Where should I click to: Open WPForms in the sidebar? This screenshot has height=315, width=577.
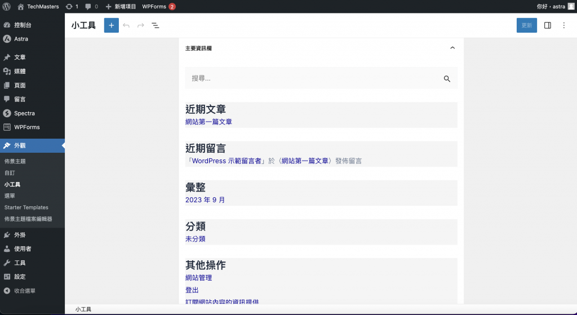[x=32, y=127]
